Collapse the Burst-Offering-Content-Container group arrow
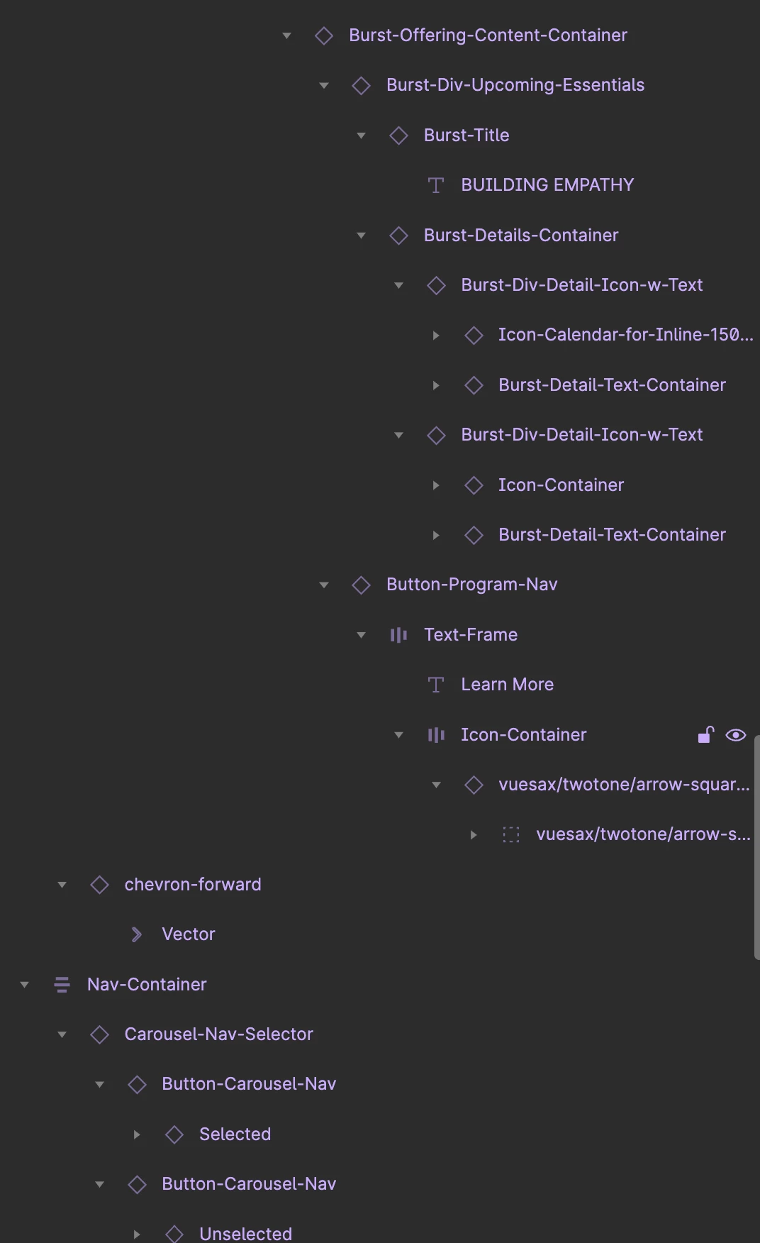The image size is (760, 1243). (286, 35)
